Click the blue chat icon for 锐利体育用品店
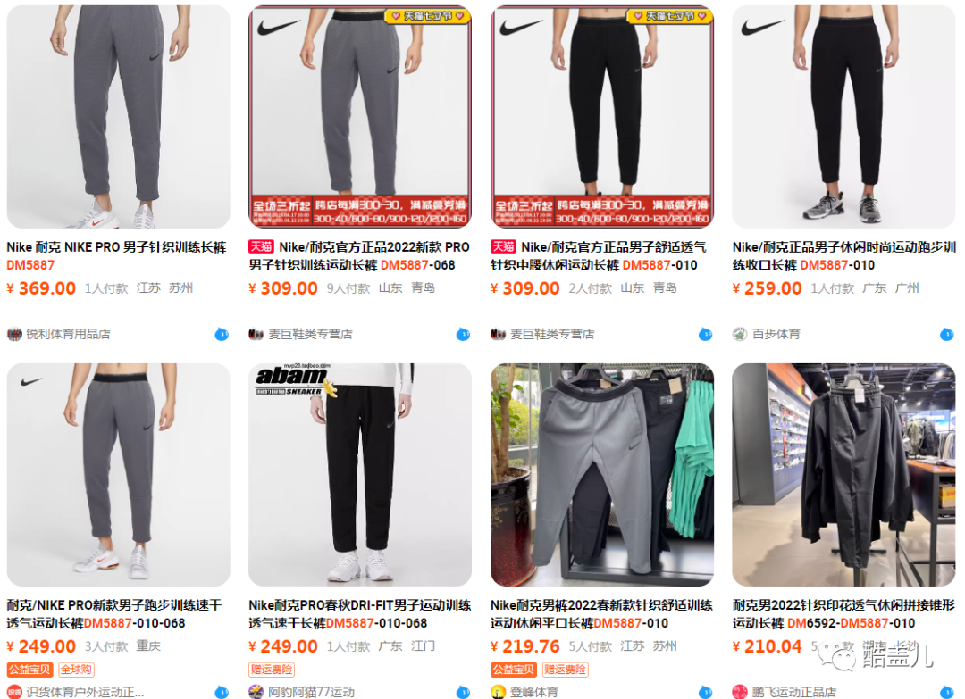The width and height of the screenshot is (965, 699). click(x=222, y=335)
